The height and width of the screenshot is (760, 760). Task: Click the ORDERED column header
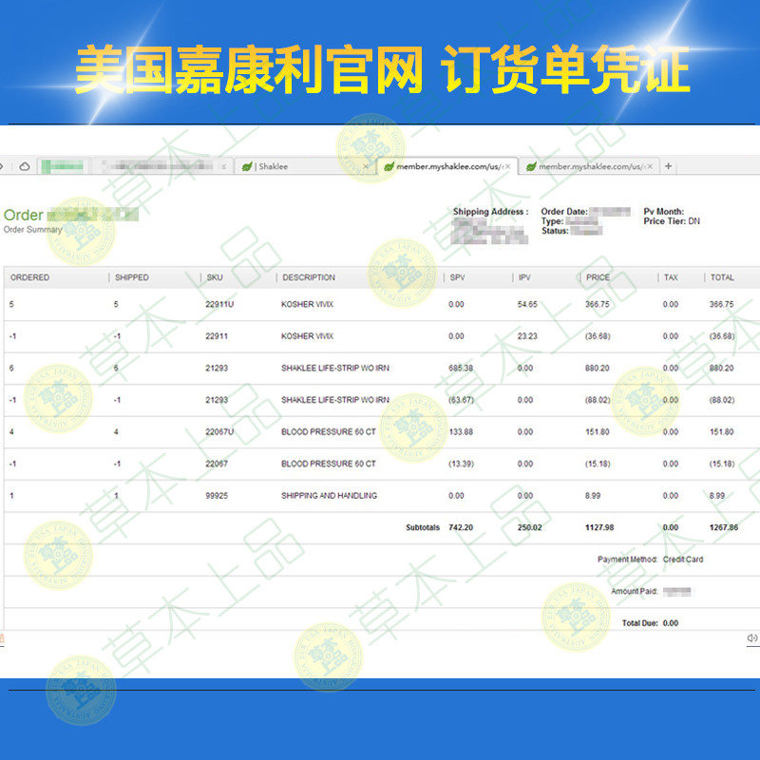pos(29,277)
